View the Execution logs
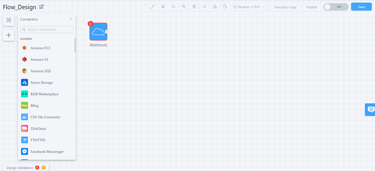This screenshot has height=171, width=375. [285, 7]
